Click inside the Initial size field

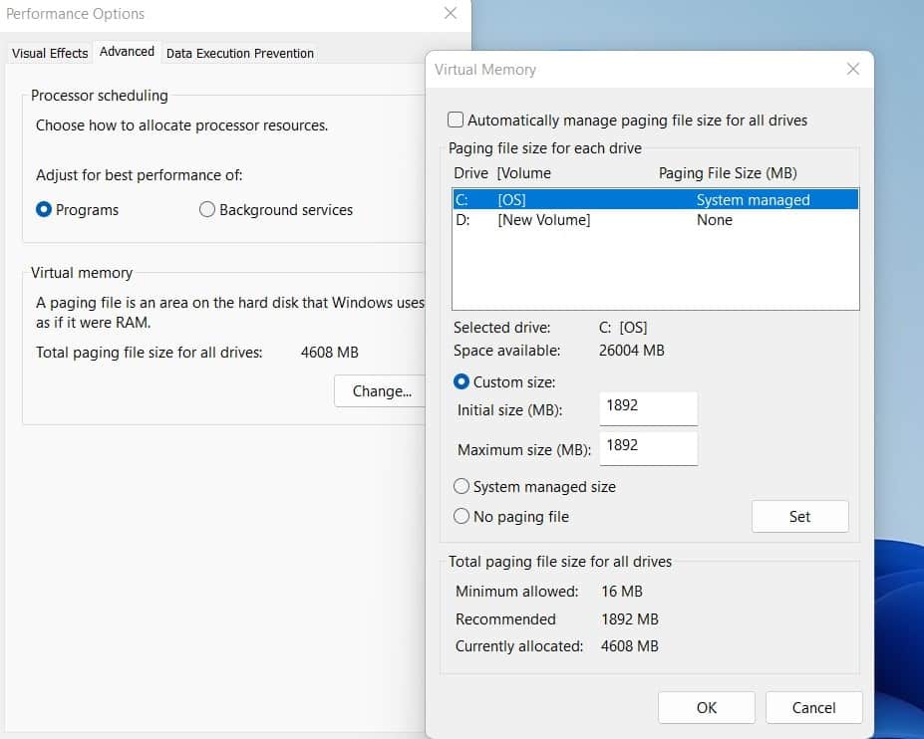click(x=648, y=408)
